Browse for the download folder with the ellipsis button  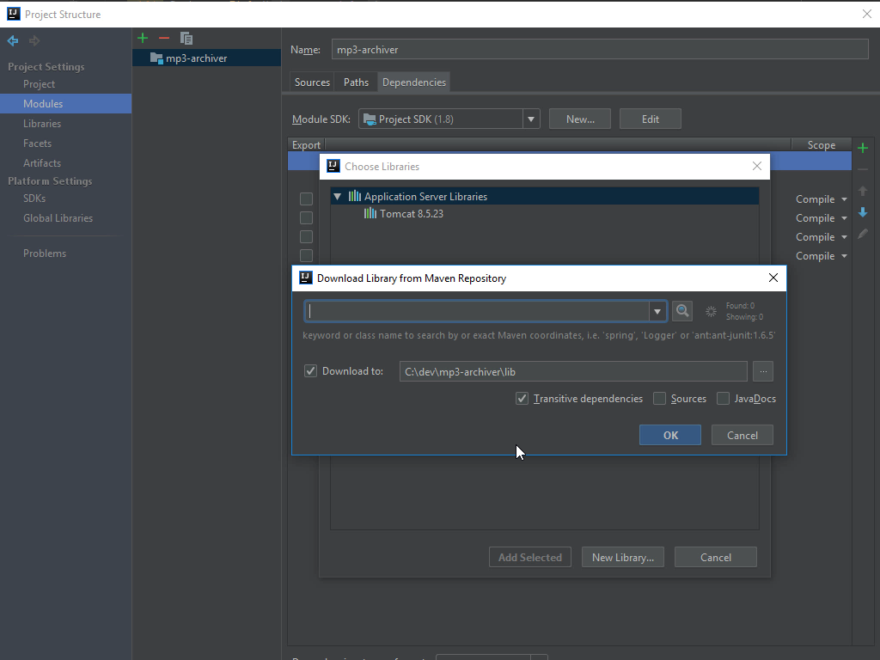click(x=763, y=371)
